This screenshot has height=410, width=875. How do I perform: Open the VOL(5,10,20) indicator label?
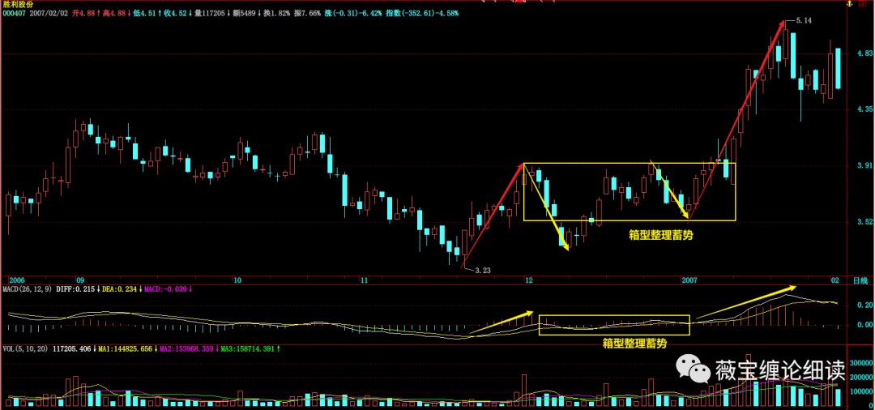click(x=24, y=348)
